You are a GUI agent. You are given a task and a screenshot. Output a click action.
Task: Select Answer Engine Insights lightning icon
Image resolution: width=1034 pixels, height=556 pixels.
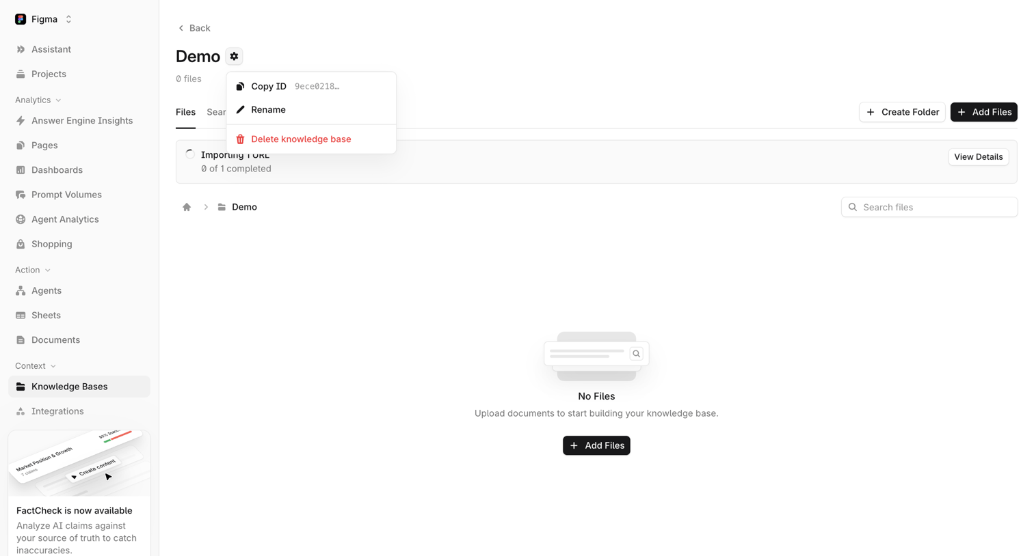[21, 121]
